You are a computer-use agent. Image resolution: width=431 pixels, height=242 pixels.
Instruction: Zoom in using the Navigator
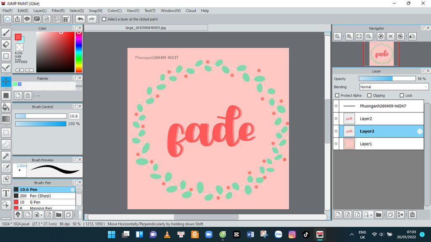point(349,36)
